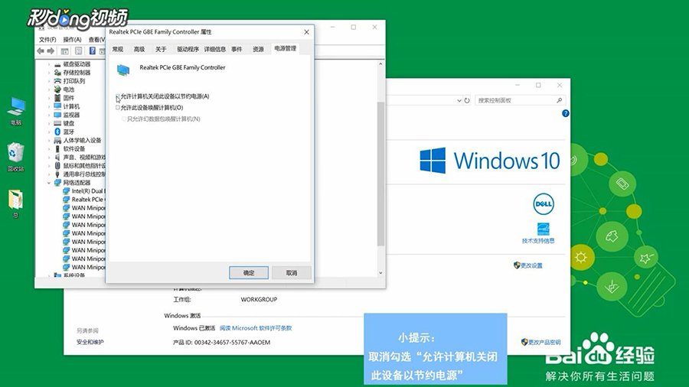Screen dimensions: 689x387
Task: Open the 技术支持信息 link
Action: click(538, 240)
